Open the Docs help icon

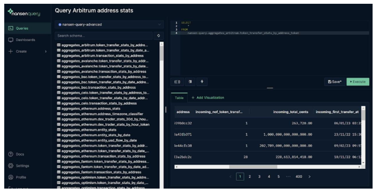pyautogui.click(x=10, y=154)
